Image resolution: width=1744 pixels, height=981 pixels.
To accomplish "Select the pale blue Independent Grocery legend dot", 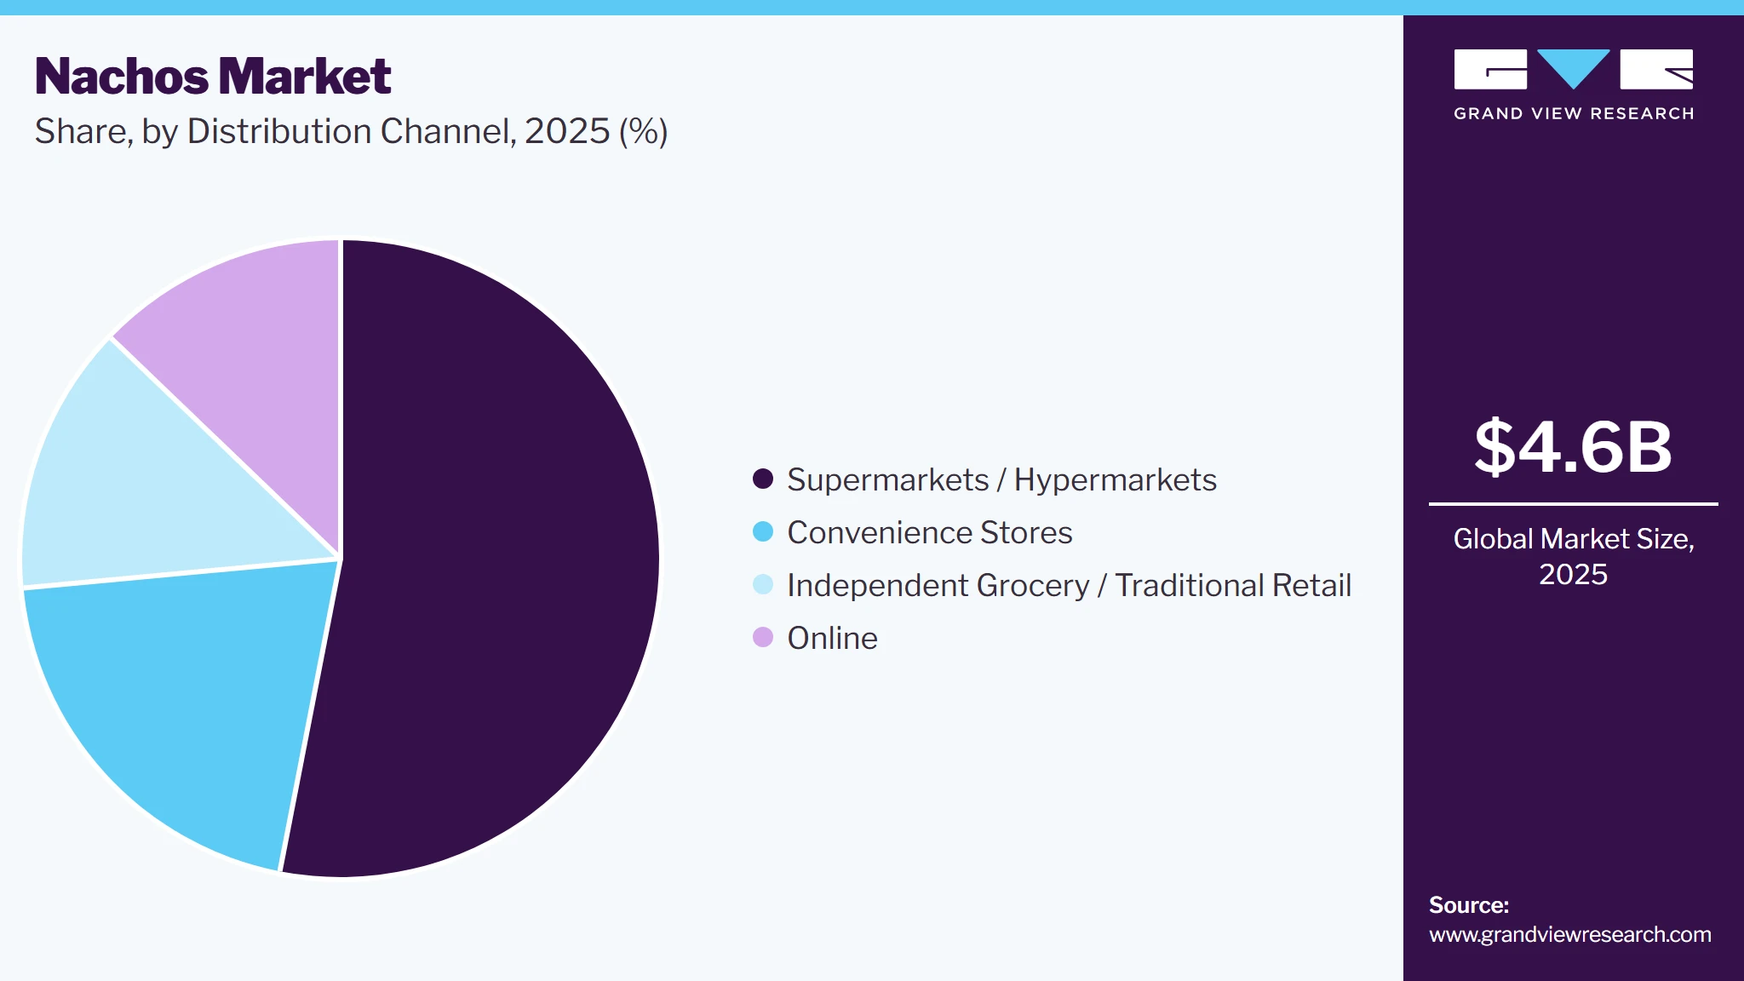I will click(763, 585).
